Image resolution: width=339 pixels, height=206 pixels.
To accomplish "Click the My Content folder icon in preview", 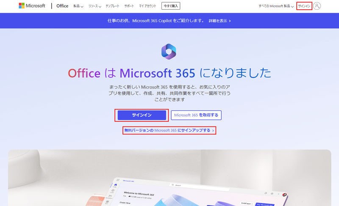I will click(110, 196).
